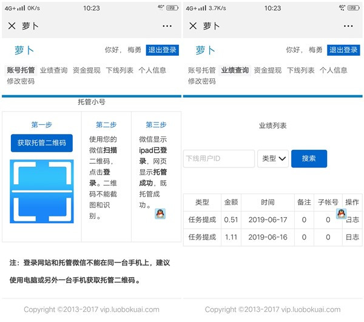Click the 2019-06-17 date cell

[x=268, y=220]
